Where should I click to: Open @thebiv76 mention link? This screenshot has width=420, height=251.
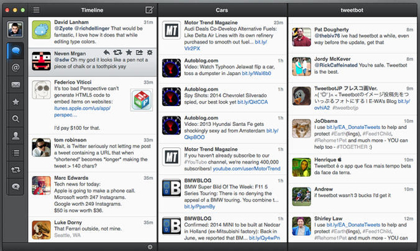327,36
